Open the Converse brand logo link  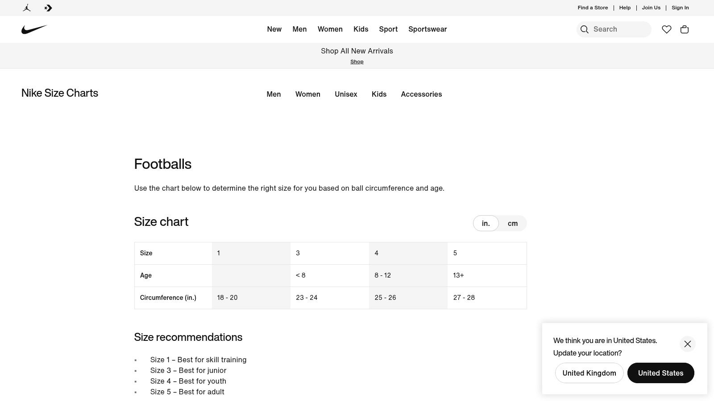48,8
